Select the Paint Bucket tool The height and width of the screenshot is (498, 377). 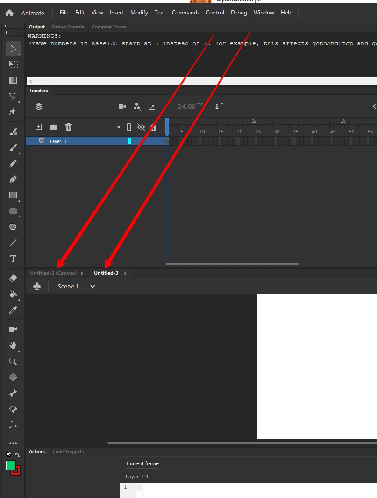13,294
